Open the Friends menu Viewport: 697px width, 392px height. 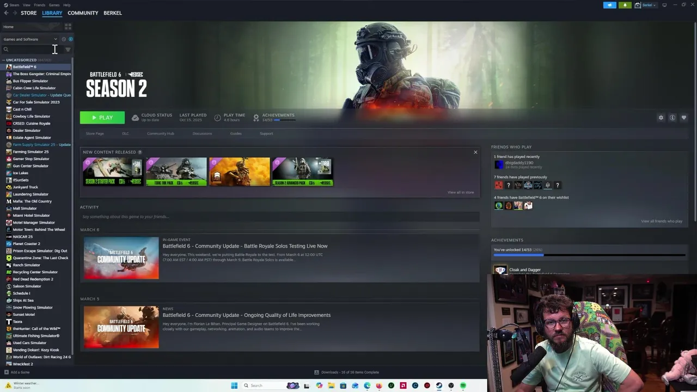point(40,5)
